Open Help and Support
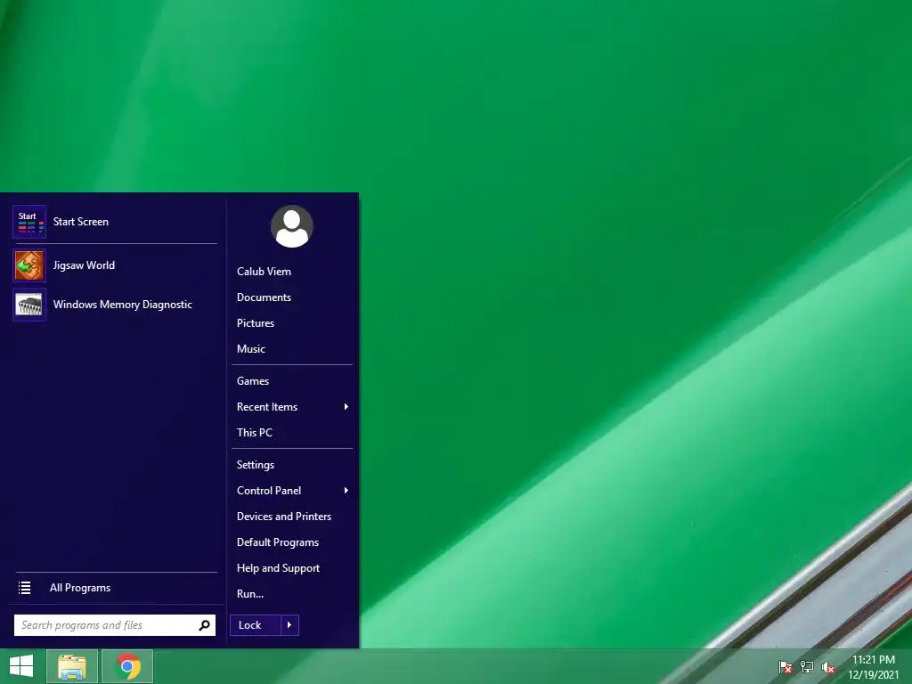The width and height of the screenshot is (912, 684). (x=278, y=568)
